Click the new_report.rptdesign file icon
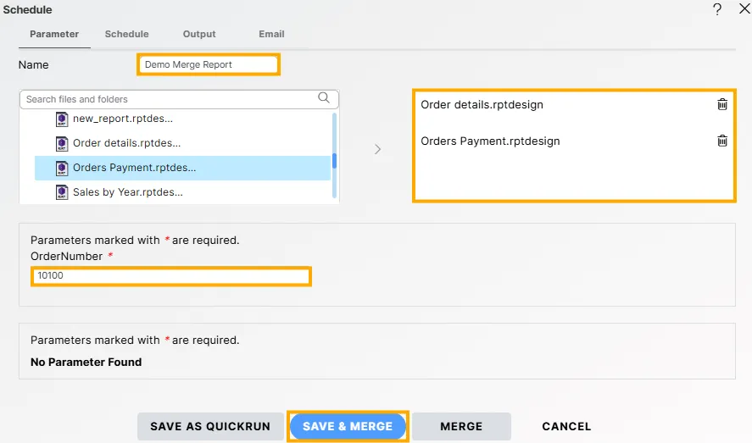The width and height of the screenshot is (752, 443). click(62, 119)
